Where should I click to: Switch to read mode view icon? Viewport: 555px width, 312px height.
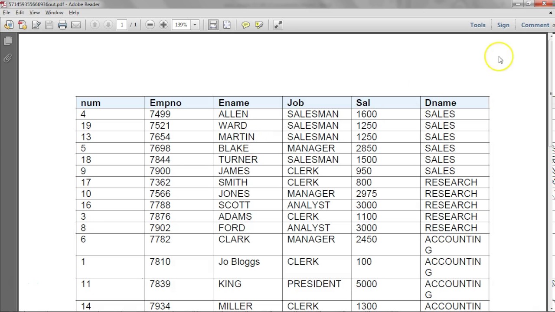(278, 25)
